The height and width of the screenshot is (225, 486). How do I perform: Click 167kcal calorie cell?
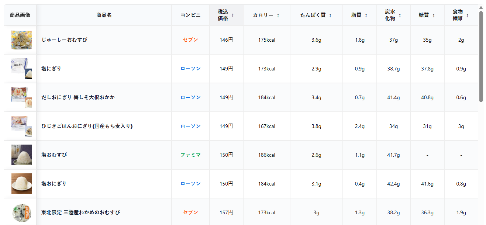point(266,126)
